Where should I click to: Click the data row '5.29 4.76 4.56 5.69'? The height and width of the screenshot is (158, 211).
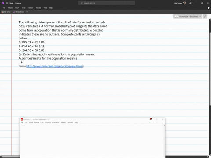(32, 50)
